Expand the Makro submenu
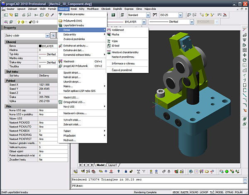 click(83, 86)
